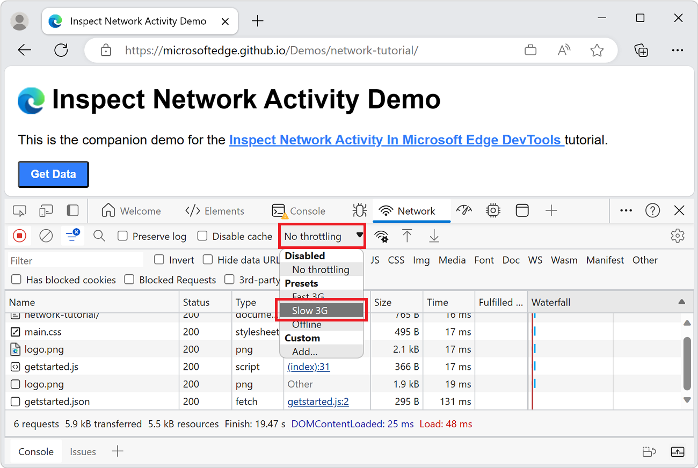Check Blocked Requests checkbox

click(129, 280)
